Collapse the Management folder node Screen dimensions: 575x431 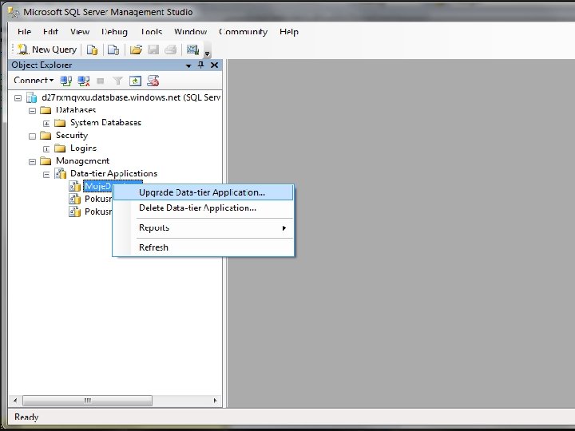(x=32, y=161)
